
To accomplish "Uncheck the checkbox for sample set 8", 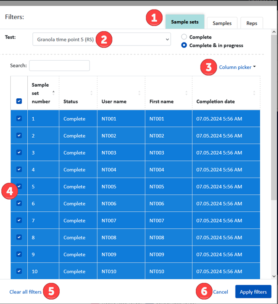I will [x=19, y=237].
